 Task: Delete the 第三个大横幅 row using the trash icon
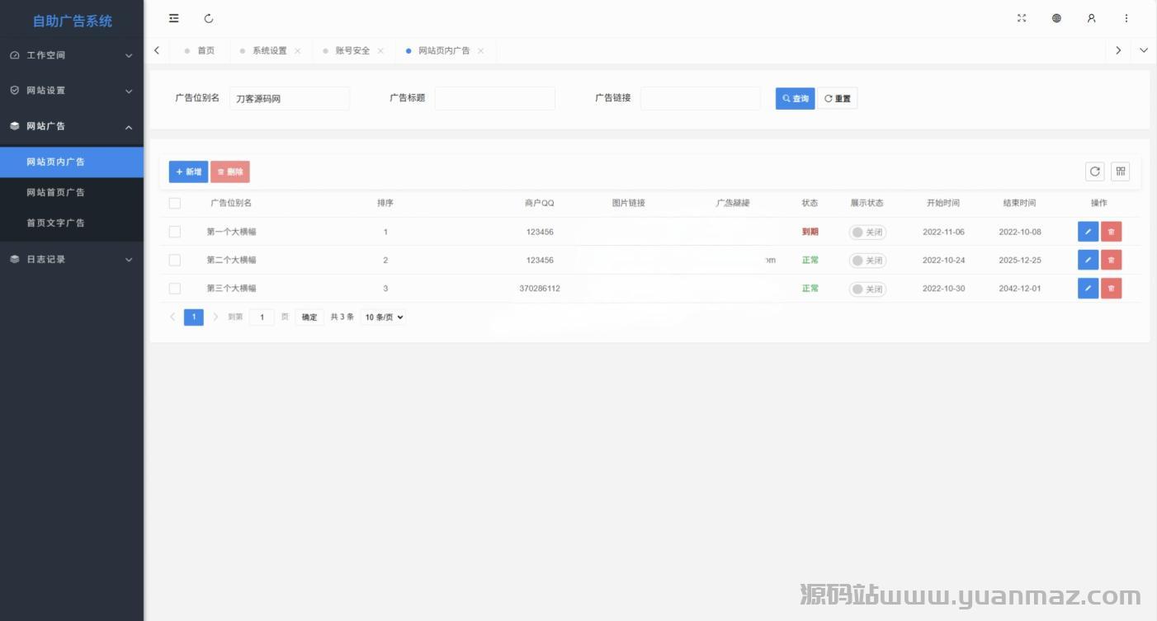[1111, 289]
